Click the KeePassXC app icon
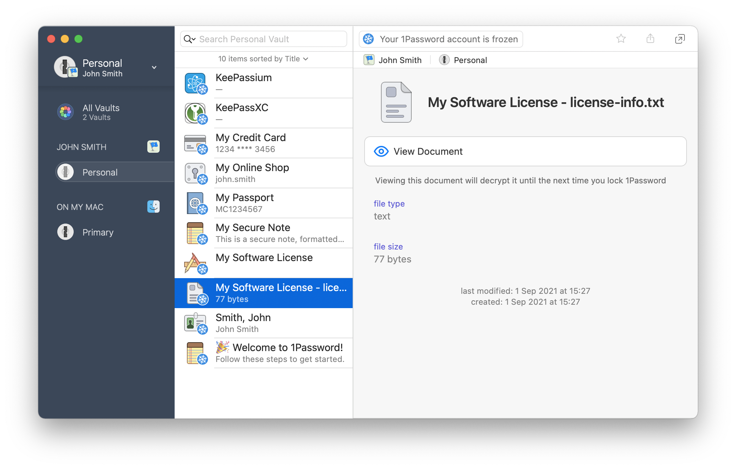The width and height of the screenshot is (736, 469). [x=195, y=113]
